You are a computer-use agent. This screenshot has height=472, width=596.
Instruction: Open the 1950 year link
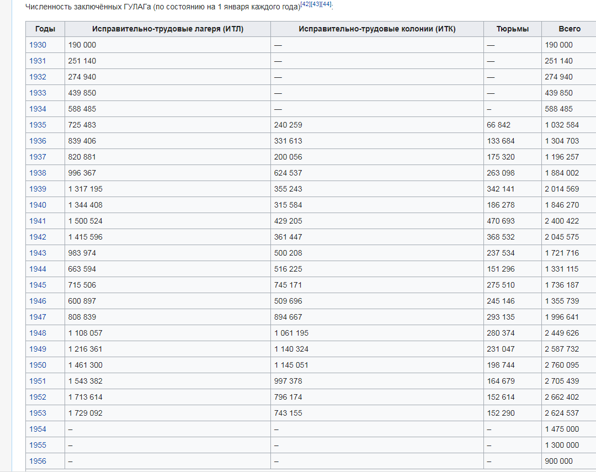click(x=38, y=365)
